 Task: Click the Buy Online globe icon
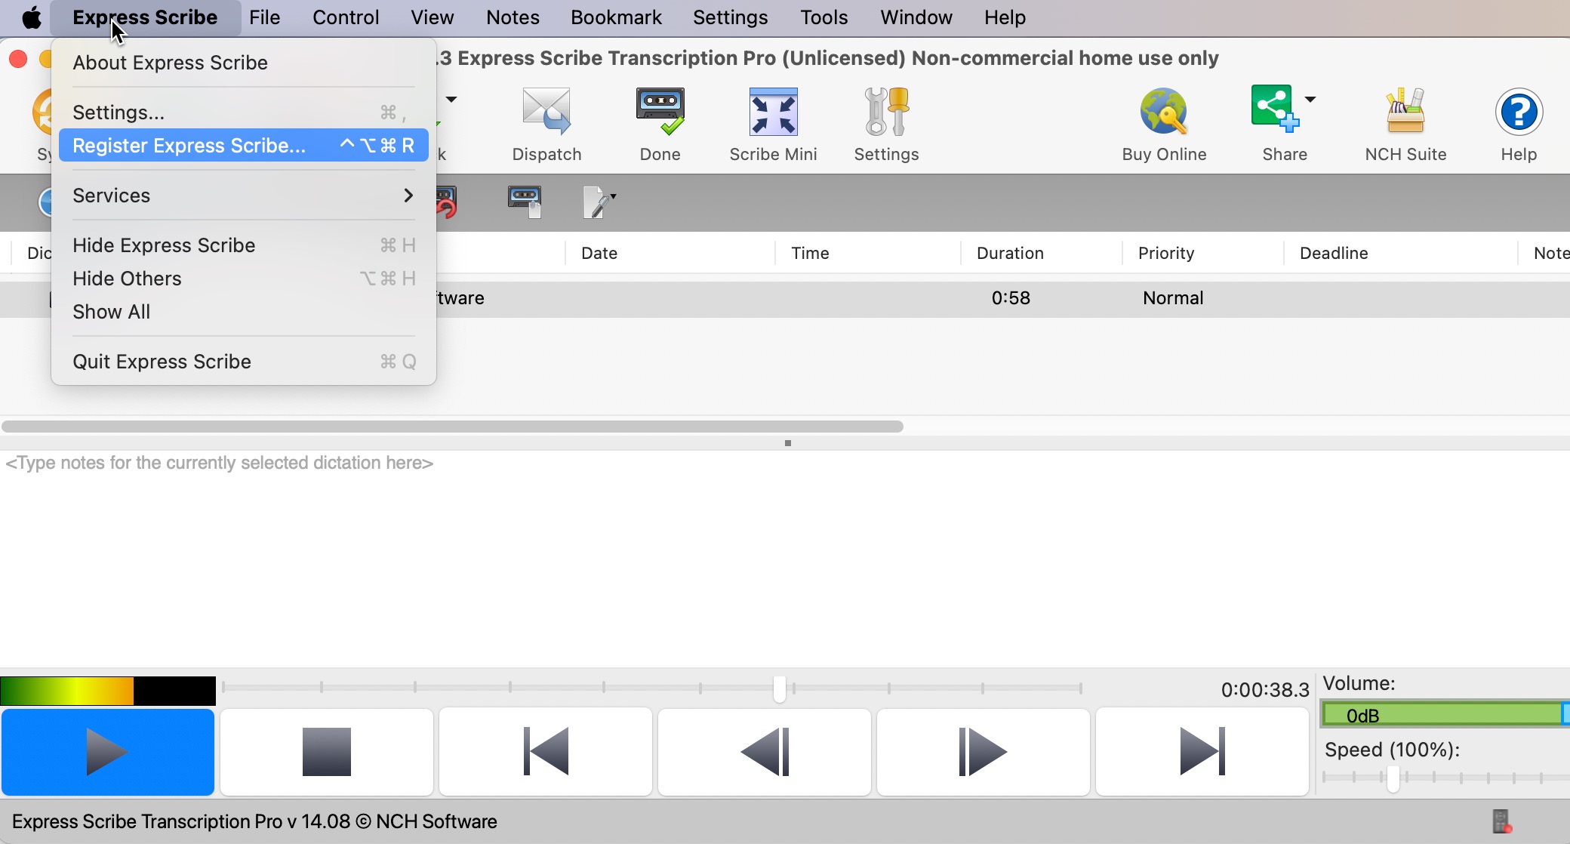pos(1164,112)
